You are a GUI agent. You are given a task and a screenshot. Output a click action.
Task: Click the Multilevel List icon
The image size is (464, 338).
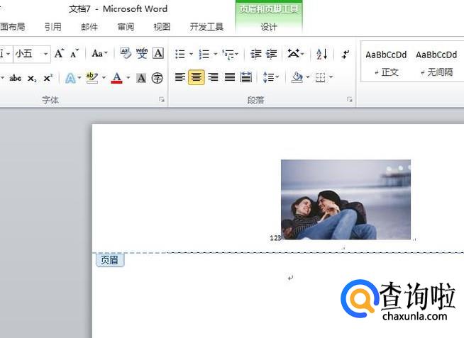pos(230,54)
